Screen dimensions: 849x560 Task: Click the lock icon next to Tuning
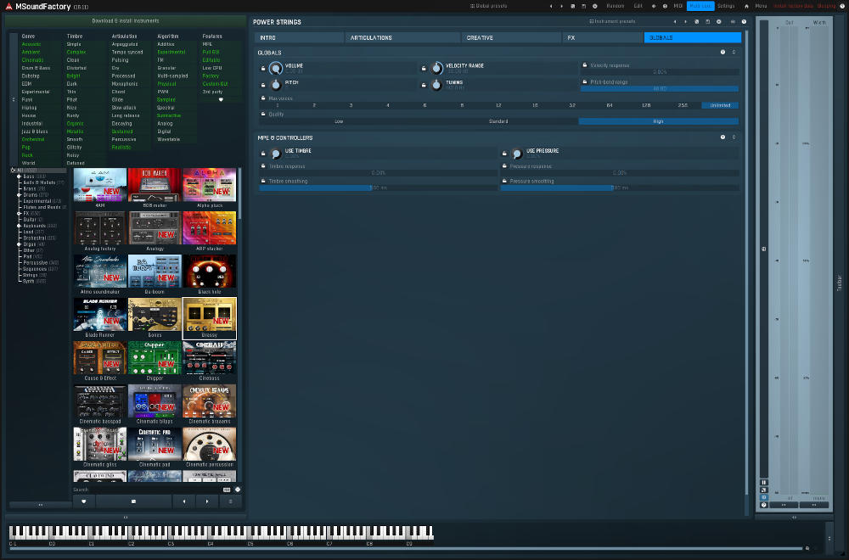(424, 85)
